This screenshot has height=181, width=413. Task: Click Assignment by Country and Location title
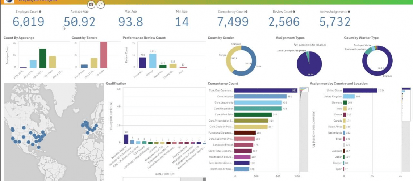(x=339, y=84)
